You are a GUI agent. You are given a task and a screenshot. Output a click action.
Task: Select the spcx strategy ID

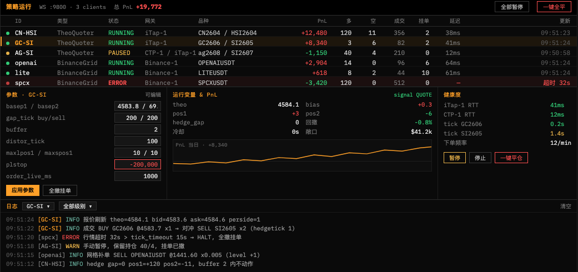[x=22, y=83]
